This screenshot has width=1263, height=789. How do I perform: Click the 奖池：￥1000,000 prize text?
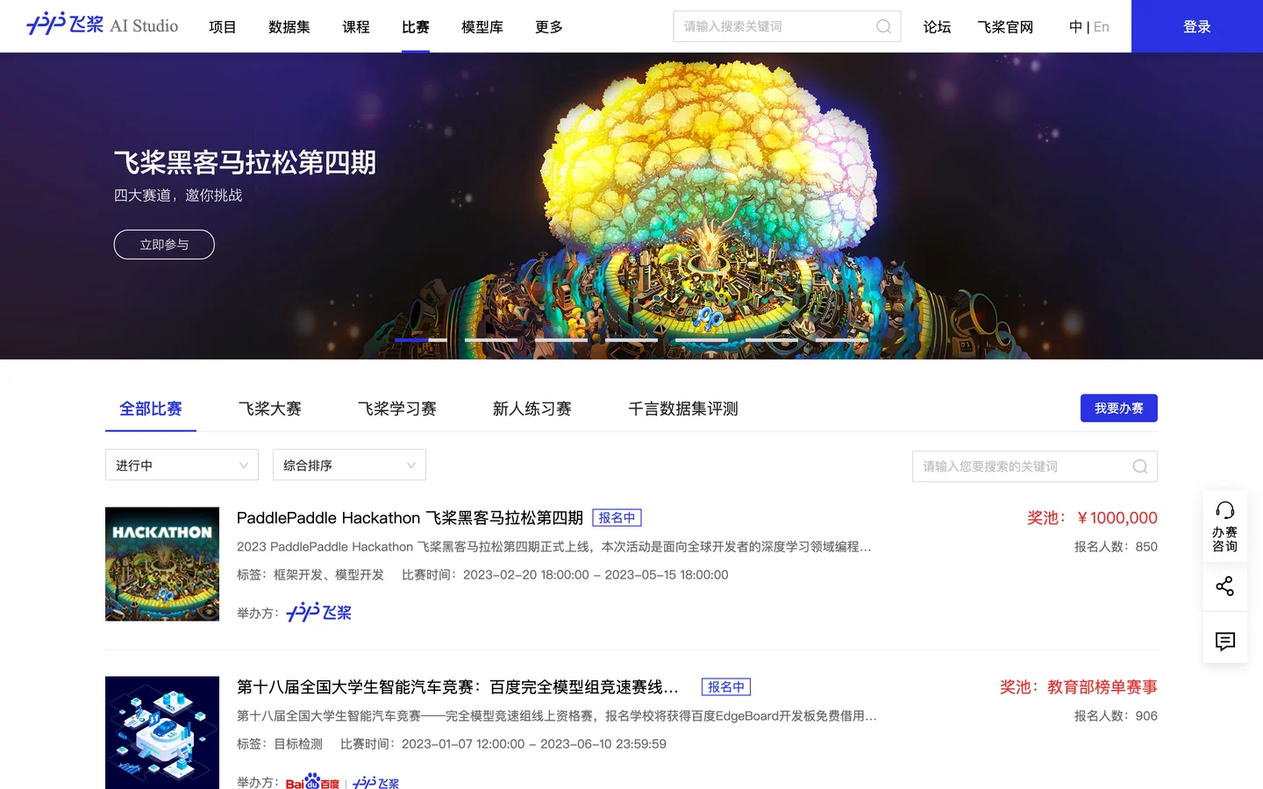tap(1092, 518)
